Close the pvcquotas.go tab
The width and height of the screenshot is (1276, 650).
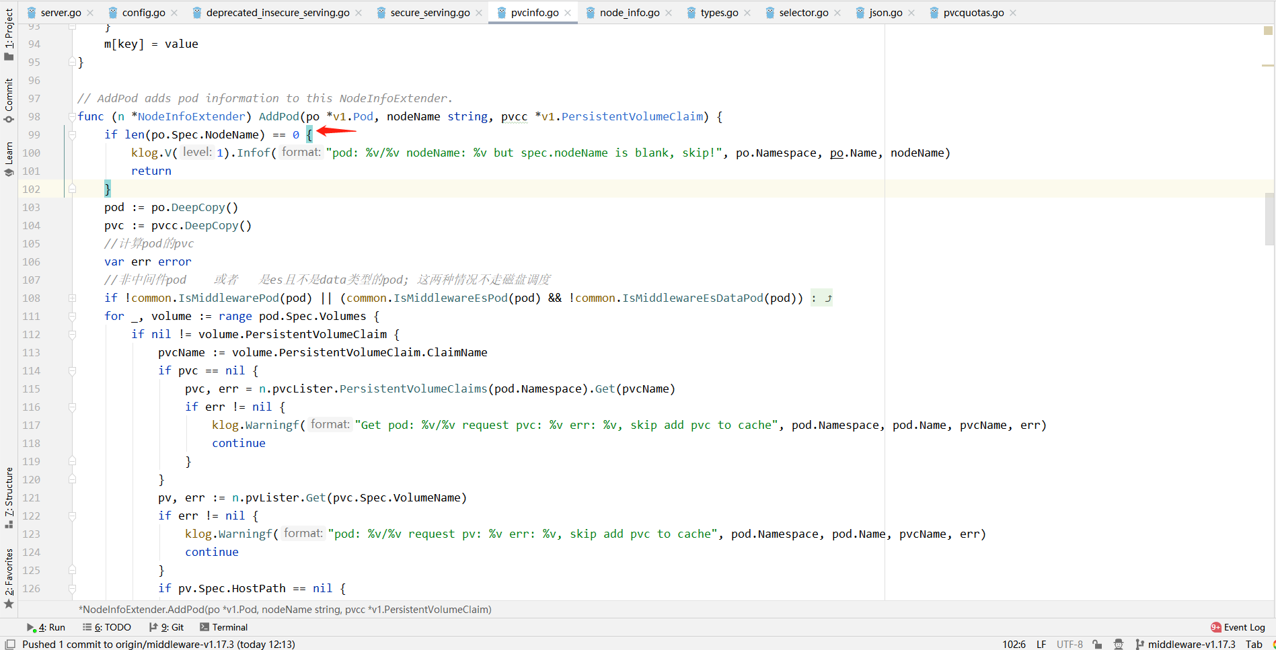coord(1013,13)
